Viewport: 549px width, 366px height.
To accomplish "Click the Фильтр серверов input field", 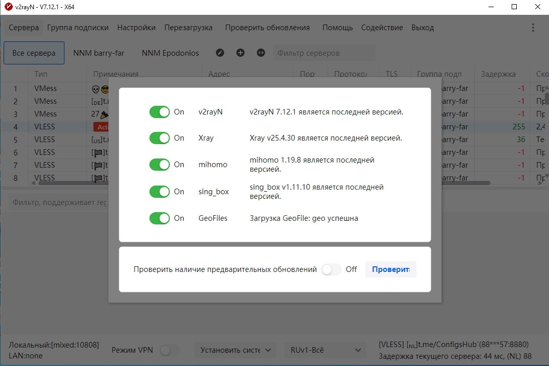I will pyautogui.click(x=324, y=53).
